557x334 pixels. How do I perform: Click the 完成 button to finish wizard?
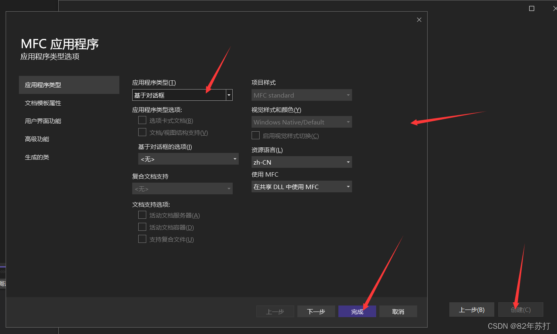point(357,311)
